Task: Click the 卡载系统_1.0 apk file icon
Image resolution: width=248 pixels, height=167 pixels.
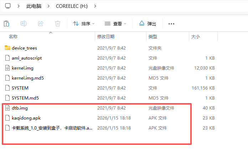Action: click(7, 128)
